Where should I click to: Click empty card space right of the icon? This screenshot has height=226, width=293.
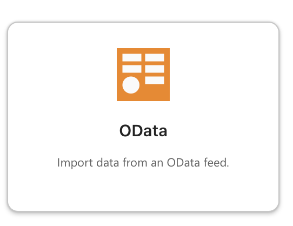tap(224, 75)
